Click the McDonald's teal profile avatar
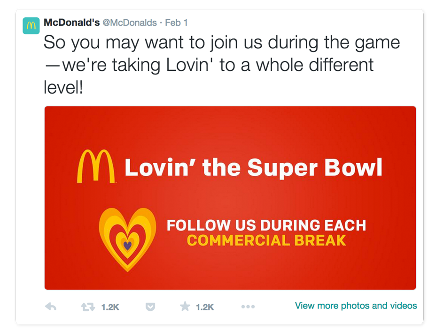 tap(31, 26)
